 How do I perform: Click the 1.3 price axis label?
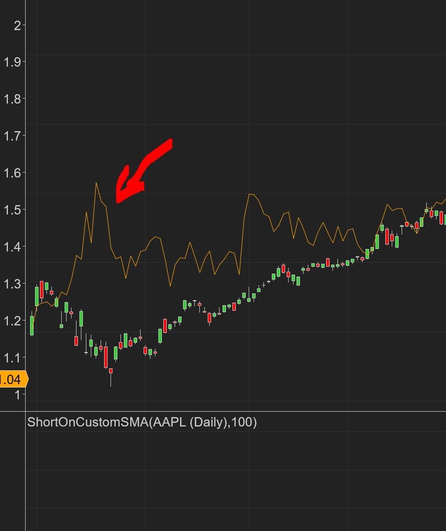(x=12, y=284)
